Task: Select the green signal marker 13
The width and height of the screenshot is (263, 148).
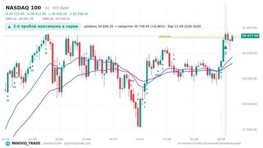Action: tap(8, 100)
